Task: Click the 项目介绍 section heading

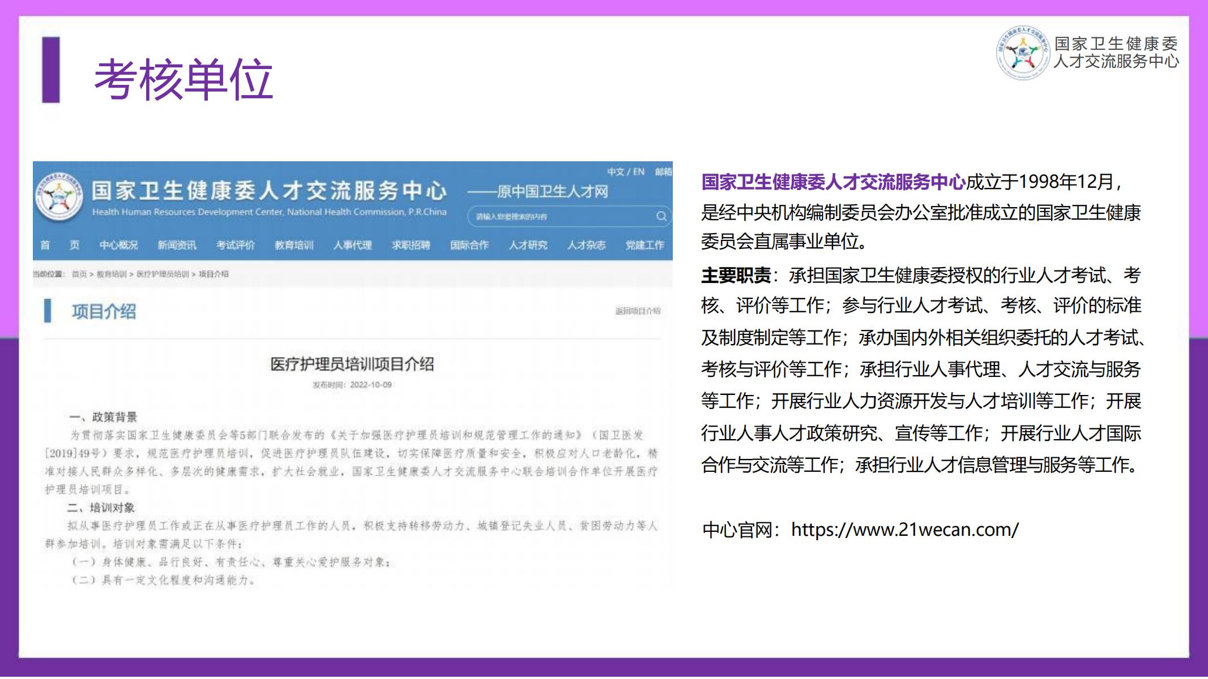Action: 104,311
